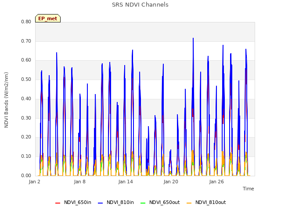281x211 pixels.
Task: Click the 0.40 y-axis tick label
Action: coord(26,98)
